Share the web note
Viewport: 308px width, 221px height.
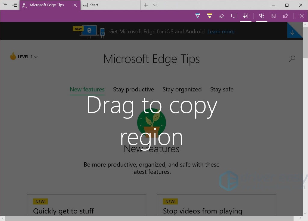[x=286, y=16]
